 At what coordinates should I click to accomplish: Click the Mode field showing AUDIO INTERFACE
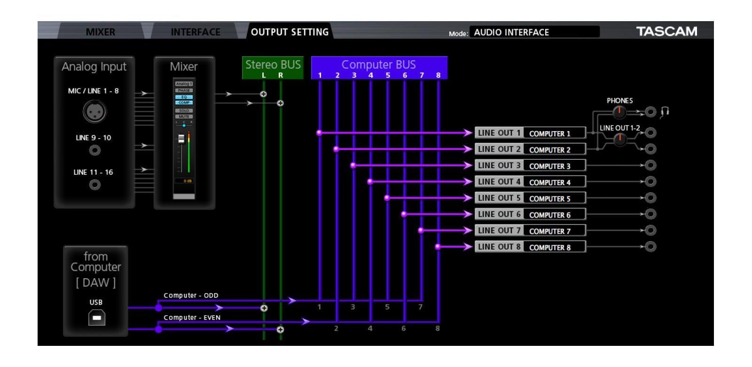pyautogui.click(x=534, y=32)
